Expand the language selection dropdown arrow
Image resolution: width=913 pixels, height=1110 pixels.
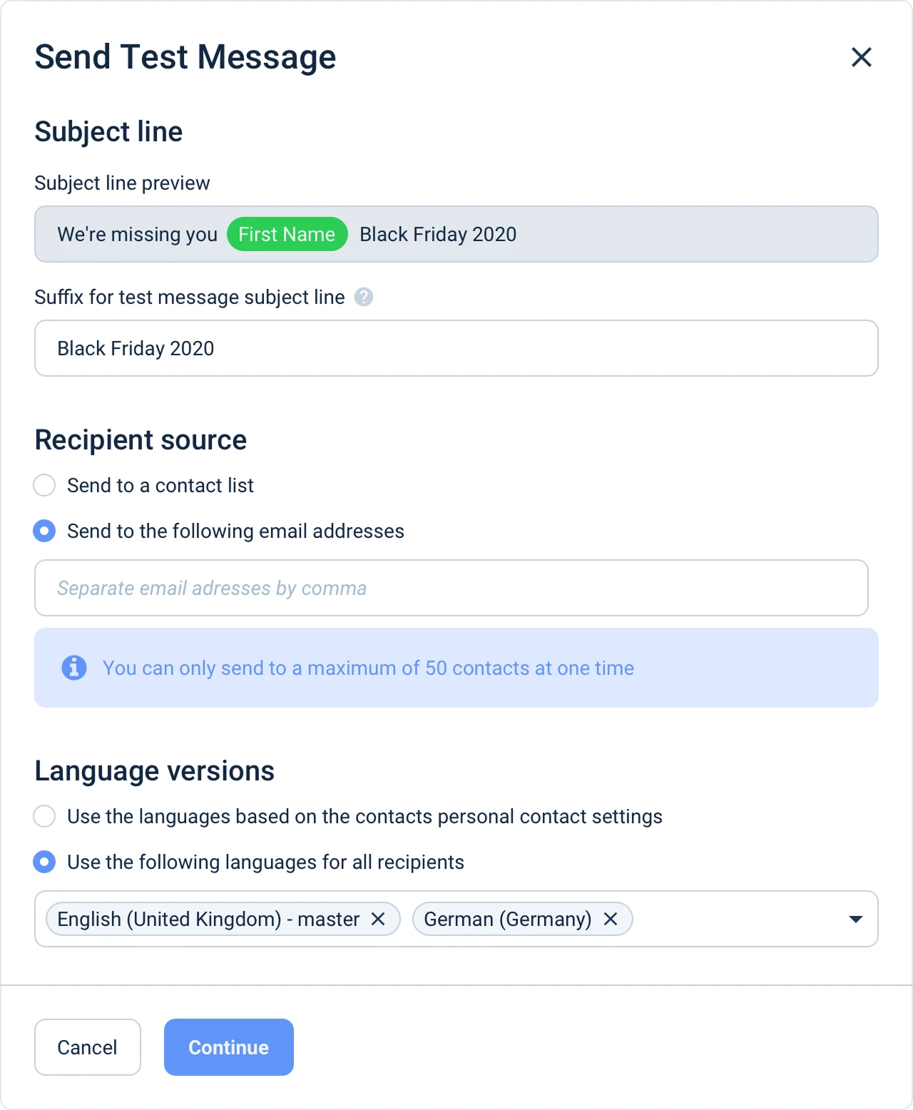point(855,919)
